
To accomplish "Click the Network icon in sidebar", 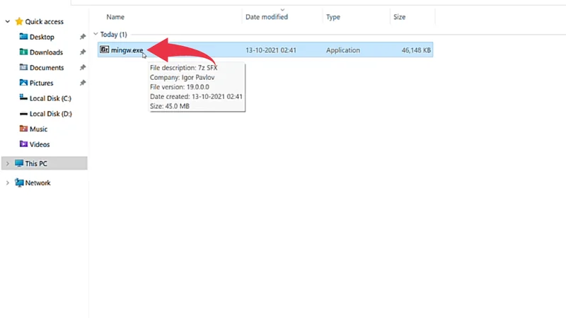I will pos(19,183).
